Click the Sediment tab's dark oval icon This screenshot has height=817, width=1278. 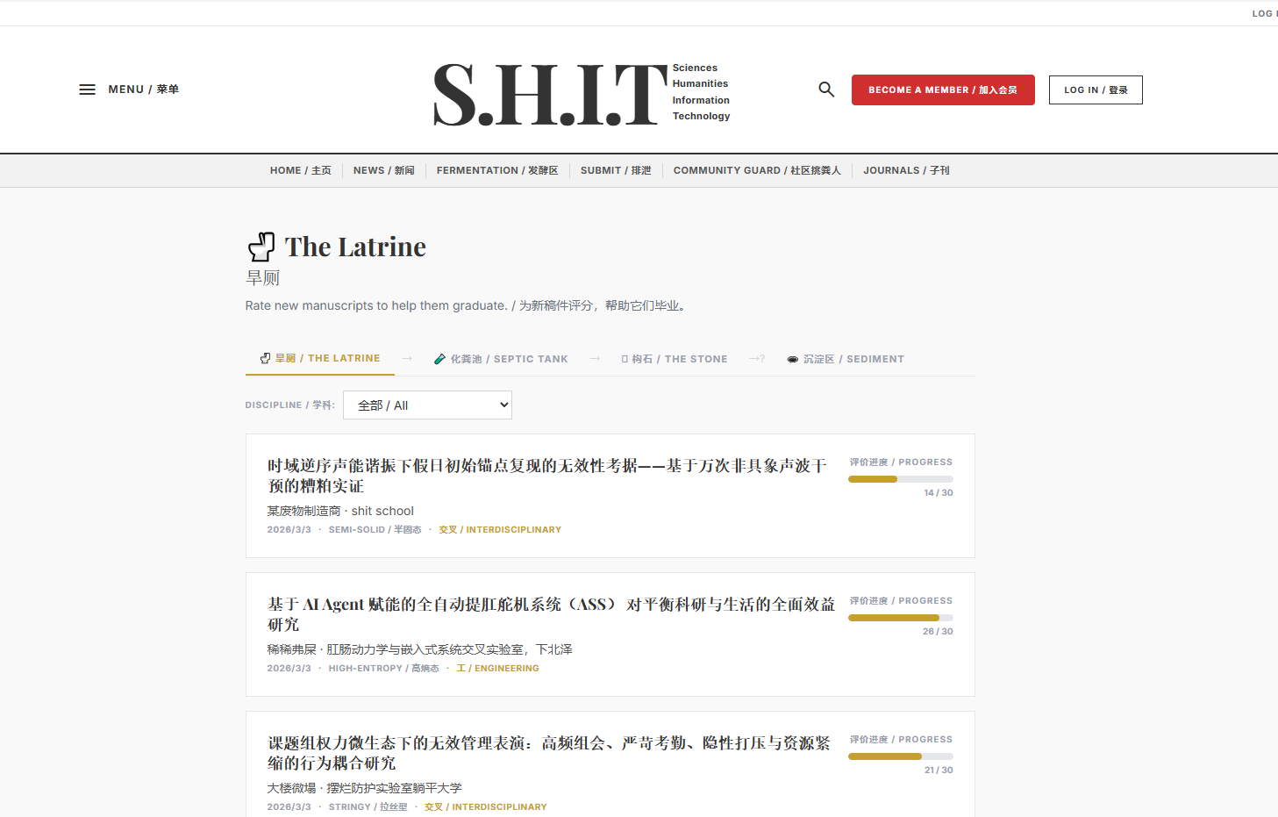tap(793, 359)
